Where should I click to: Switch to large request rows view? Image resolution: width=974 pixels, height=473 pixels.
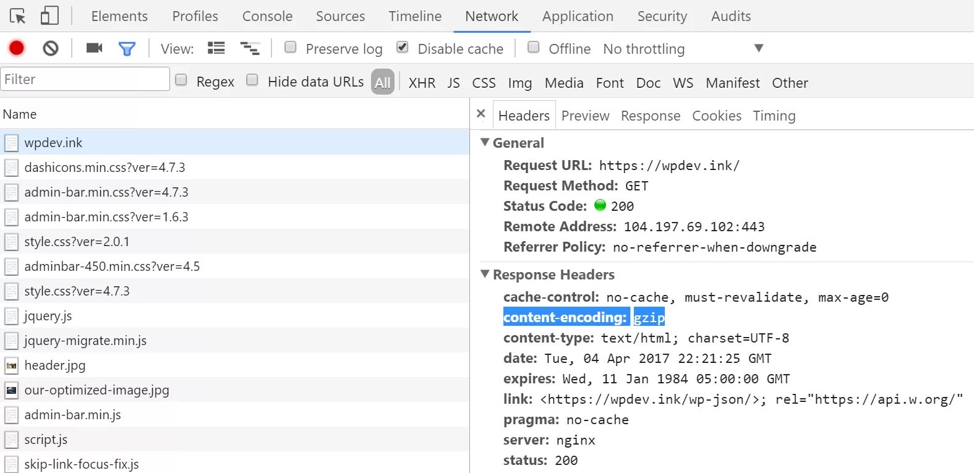tap(216, 48)
